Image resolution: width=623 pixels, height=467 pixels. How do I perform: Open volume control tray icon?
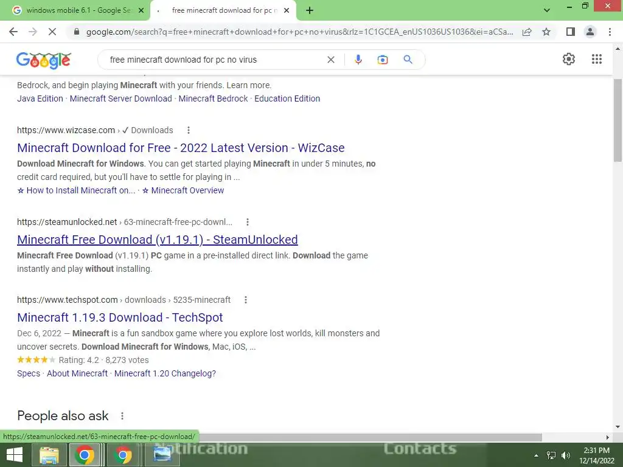tap(566, 455)
